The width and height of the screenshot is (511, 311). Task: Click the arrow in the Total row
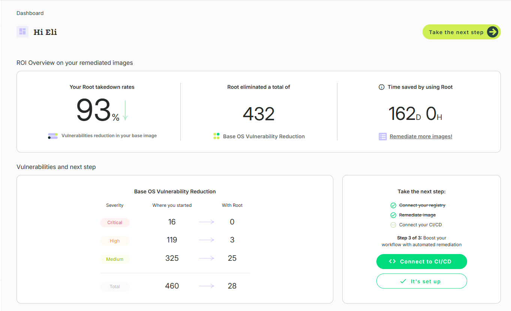pyautogui.click(x=207, y=286)
